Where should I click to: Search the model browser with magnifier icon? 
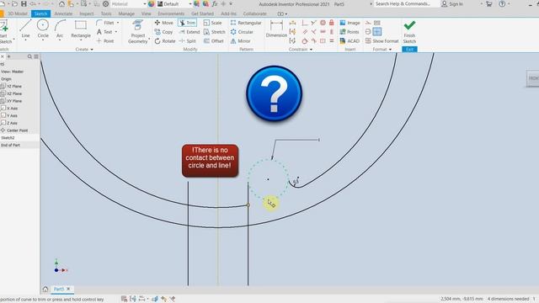pyautogui.click(x=29, y=56)
